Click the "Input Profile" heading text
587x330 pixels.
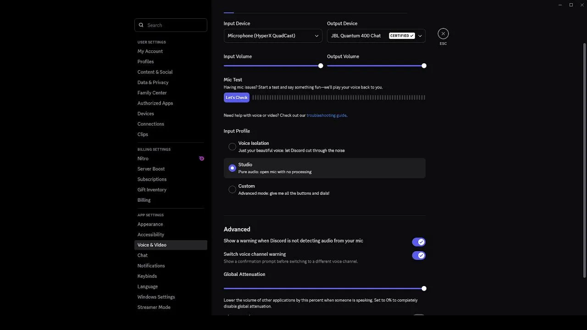coord(237,131)
